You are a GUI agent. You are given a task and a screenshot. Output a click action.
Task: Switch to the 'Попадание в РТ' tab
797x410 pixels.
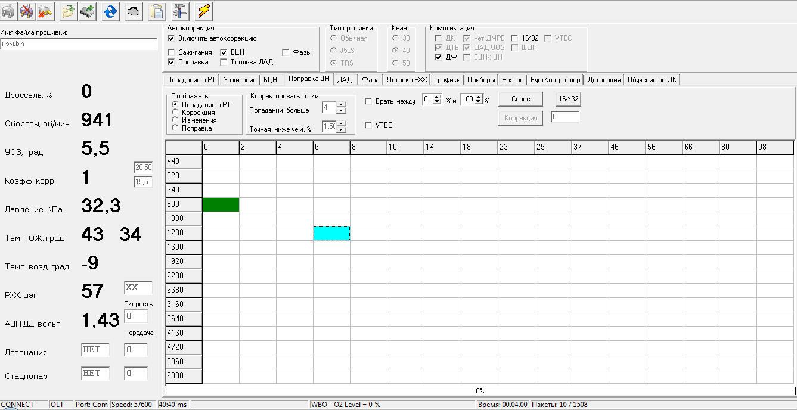(x=191, y=80)
